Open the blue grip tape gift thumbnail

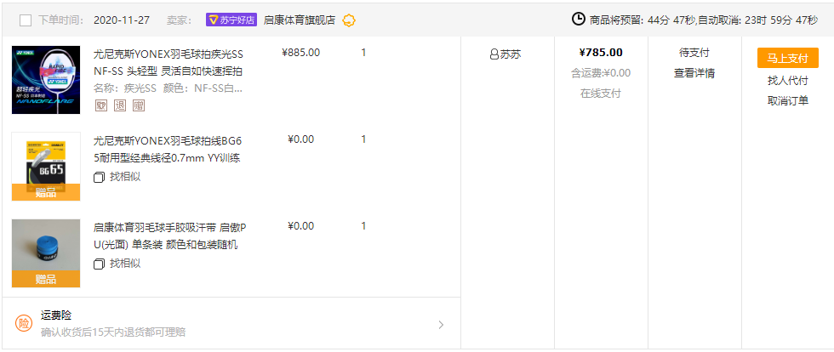(46, 253)
